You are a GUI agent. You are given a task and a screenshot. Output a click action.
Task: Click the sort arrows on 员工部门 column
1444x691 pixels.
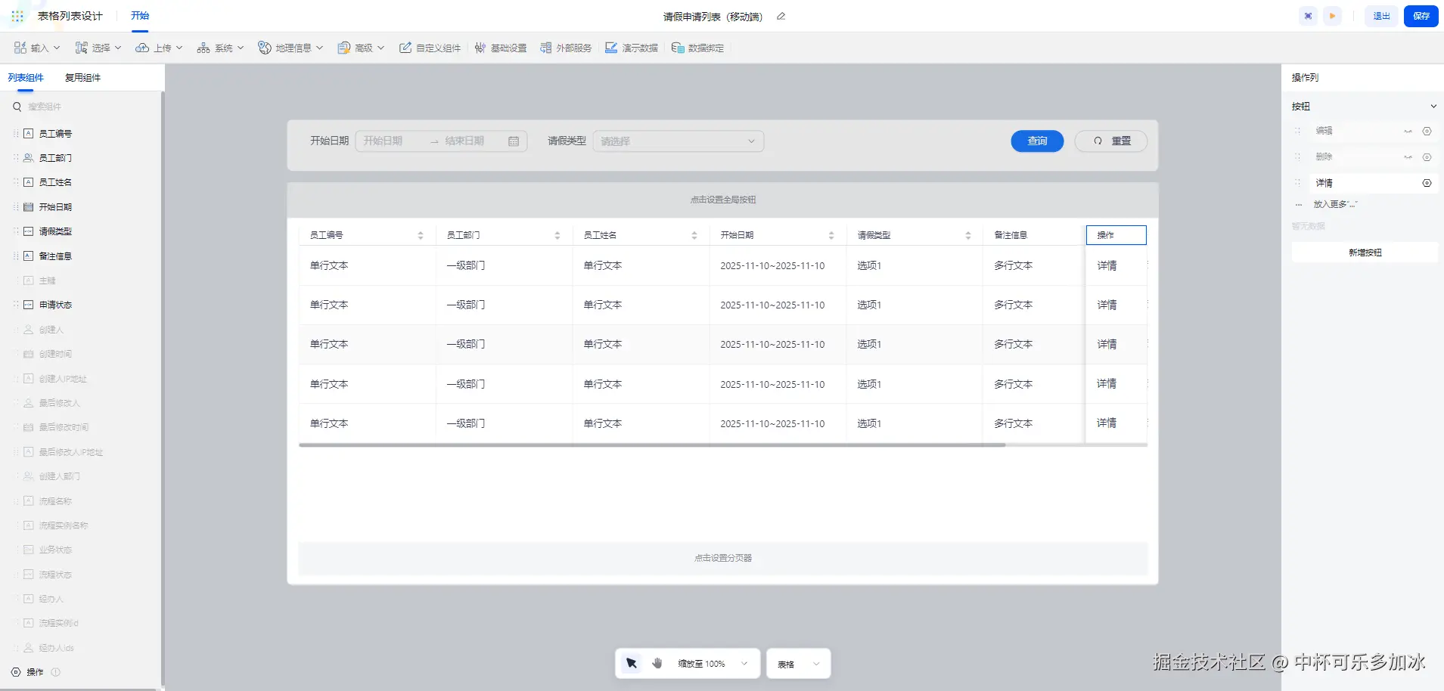pyautogui.click(x=557, y=236)
